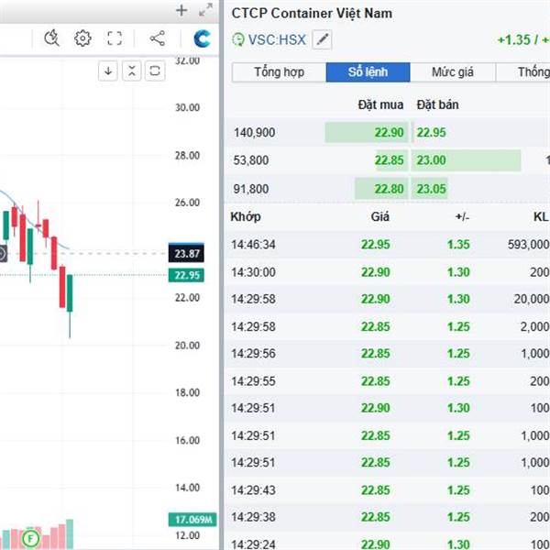Edit VSC:HSX symbol with pencil icon
This screenshot has height=550, width=550.
322,39
